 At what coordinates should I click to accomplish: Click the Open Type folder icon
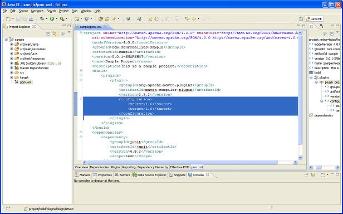pos(101,19)
